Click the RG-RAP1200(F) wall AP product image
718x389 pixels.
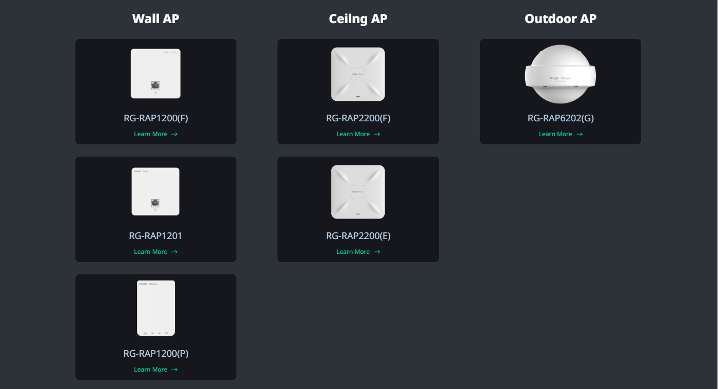pos(155,74)
